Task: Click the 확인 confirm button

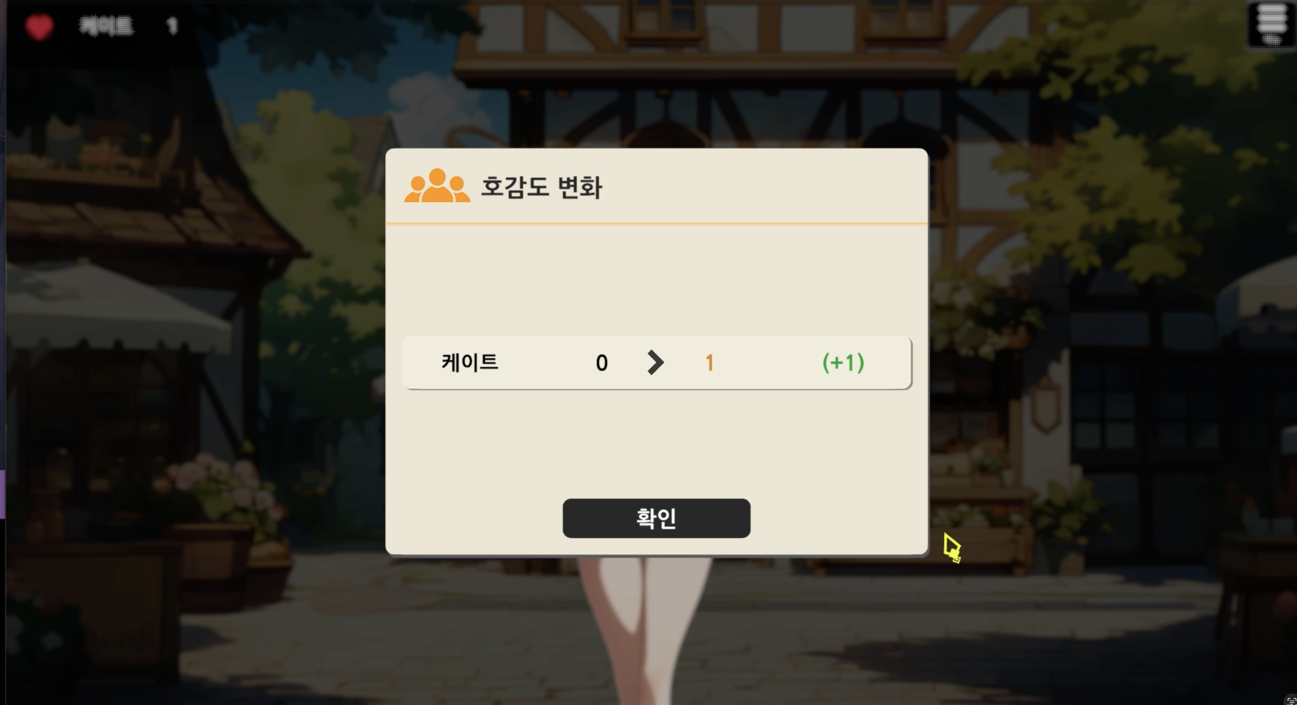Action: coord(656,518)
